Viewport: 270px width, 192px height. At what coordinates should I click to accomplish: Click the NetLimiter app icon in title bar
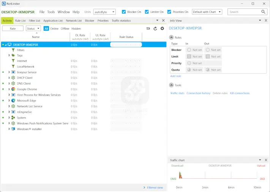point(4,4)
